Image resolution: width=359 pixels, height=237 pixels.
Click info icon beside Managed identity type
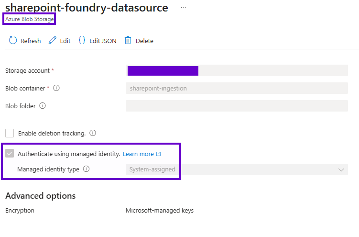(x=86, y=169)
